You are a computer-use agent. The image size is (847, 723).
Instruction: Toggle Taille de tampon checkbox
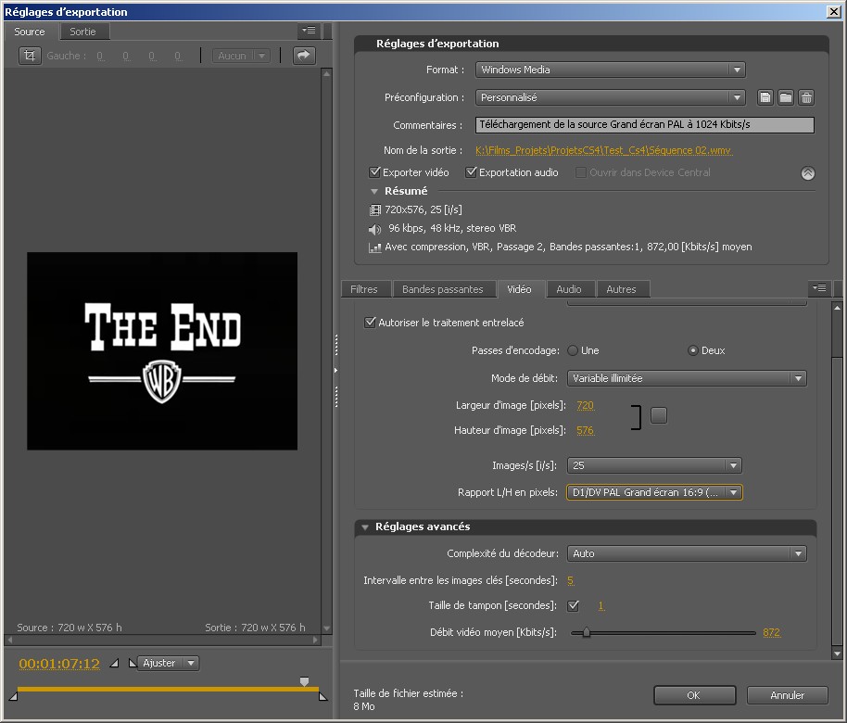pos(573,605)
